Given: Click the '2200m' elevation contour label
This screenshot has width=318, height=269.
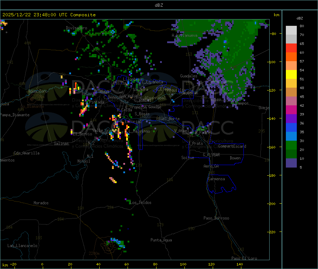Looking at the screenshot, I should (94, 253).
